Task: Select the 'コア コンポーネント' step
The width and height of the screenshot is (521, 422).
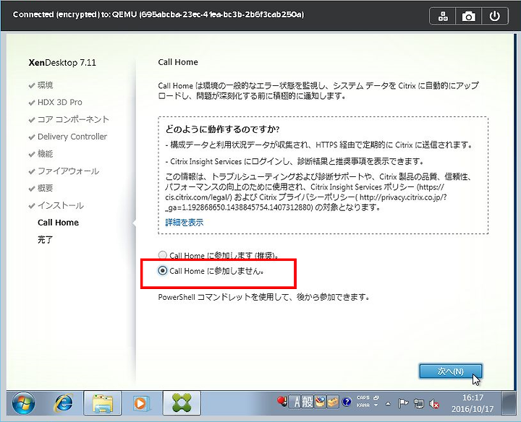Action: pyautogui.click(x=73, y=119)
